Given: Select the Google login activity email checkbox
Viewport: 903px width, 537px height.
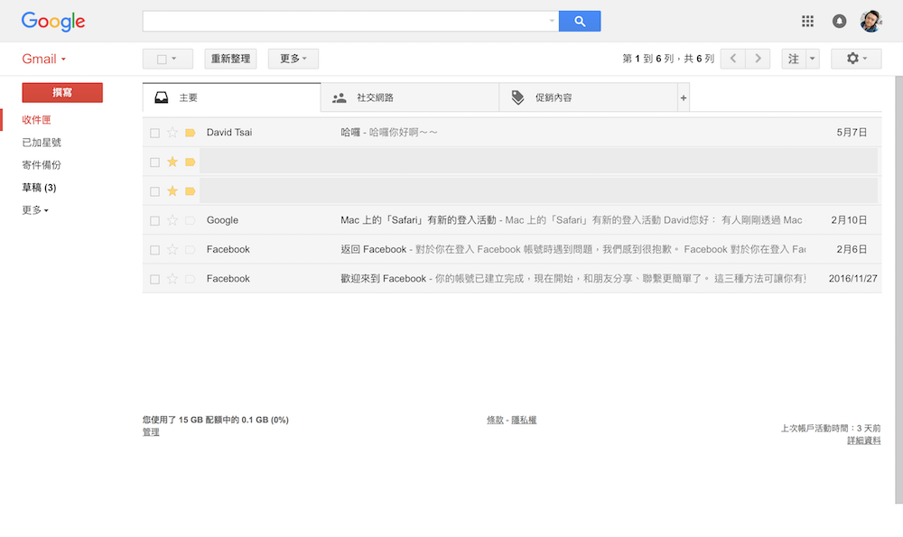Looking at the screenshot, I should click(154, 220).
